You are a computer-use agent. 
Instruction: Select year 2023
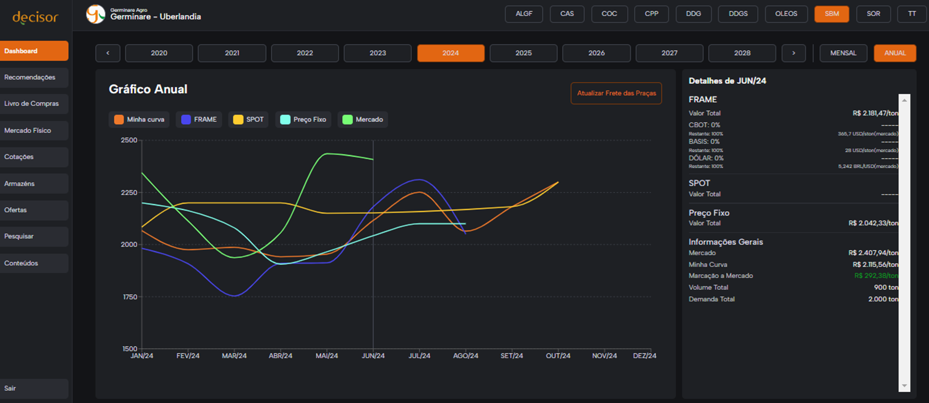click(x=377, y=53)
